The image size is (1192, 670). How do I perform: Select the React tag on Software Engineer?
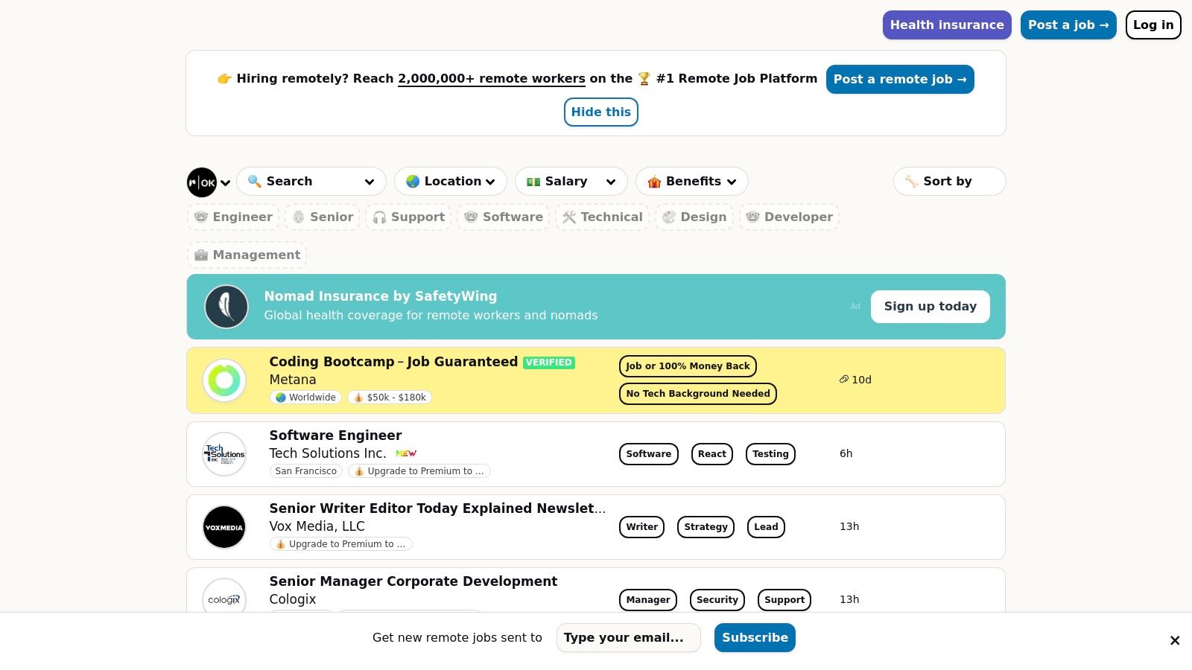coord(711,454)
